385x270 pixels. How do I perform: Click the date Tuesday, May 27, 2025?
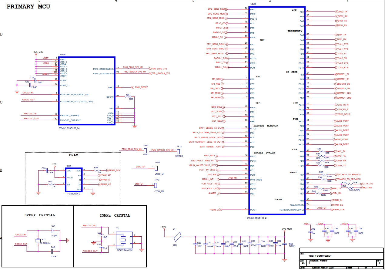323,268
